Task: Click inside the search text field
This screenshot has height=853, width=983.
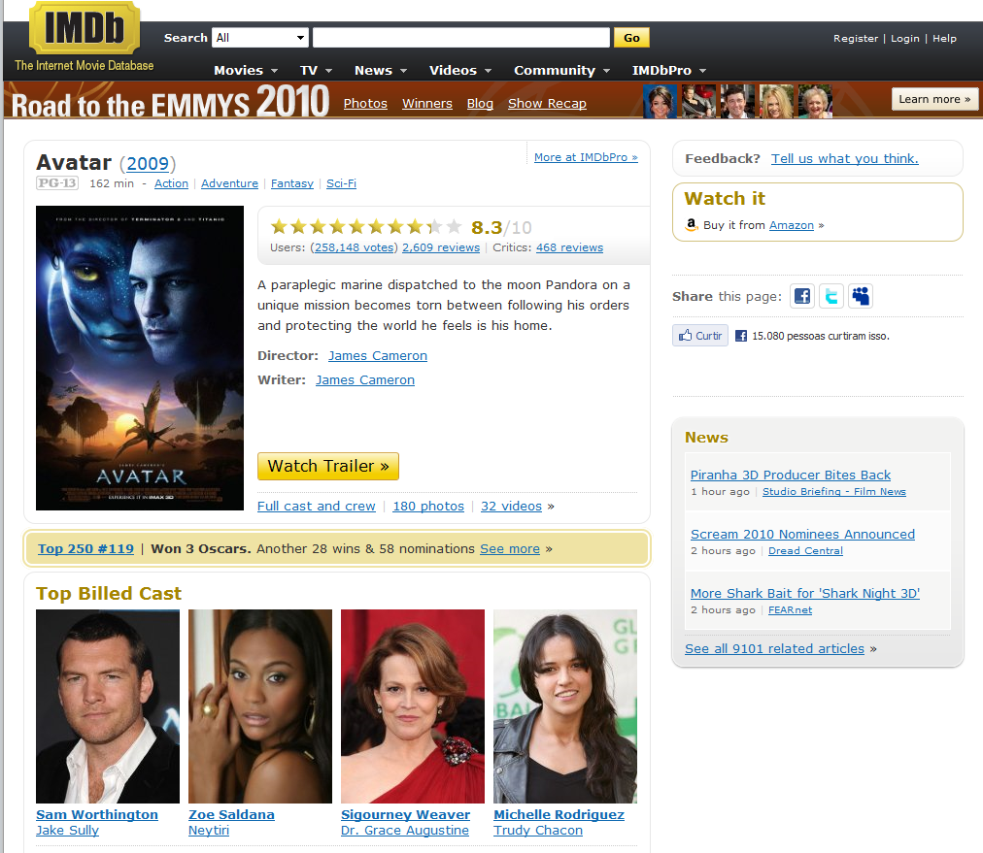Action: pos(460,38)
